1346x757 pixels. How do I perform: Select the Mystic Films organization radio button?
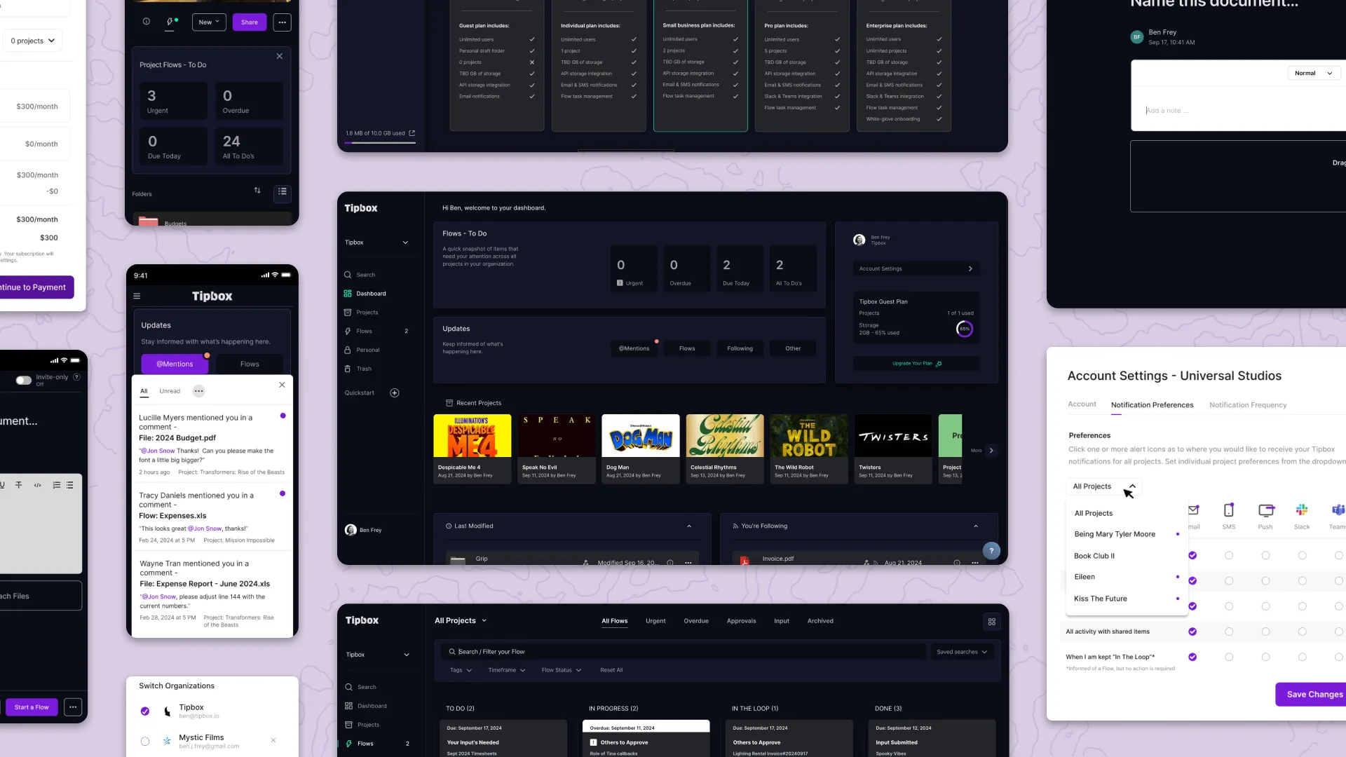(x=145, y=742)
